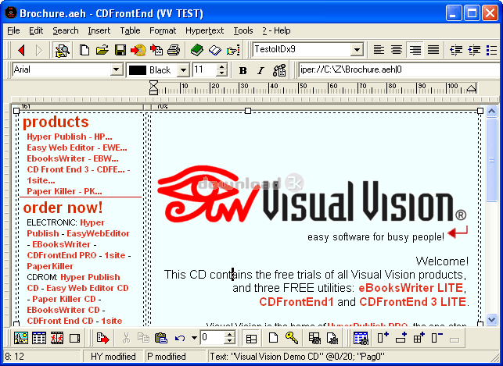
Task: Open the EbooksWriter - EBW... link
Action: (x=73, y=158)
